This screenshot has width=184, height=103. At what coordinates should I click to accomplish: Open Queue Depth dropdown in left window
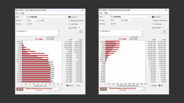(82, 28)
